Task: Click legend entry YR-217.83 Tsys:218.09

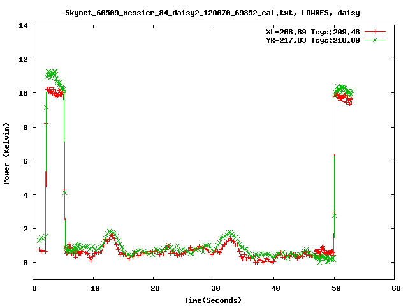Action: point(313,40)
